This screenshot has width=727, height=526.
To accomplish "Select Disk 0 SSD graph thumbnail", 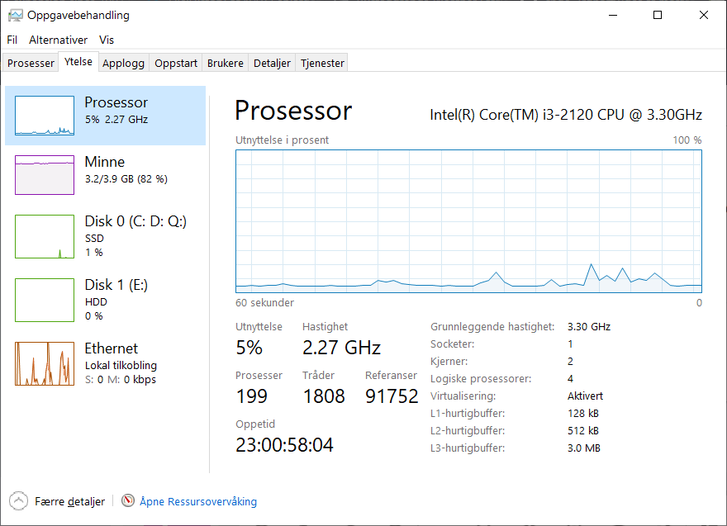I will 45,236.
